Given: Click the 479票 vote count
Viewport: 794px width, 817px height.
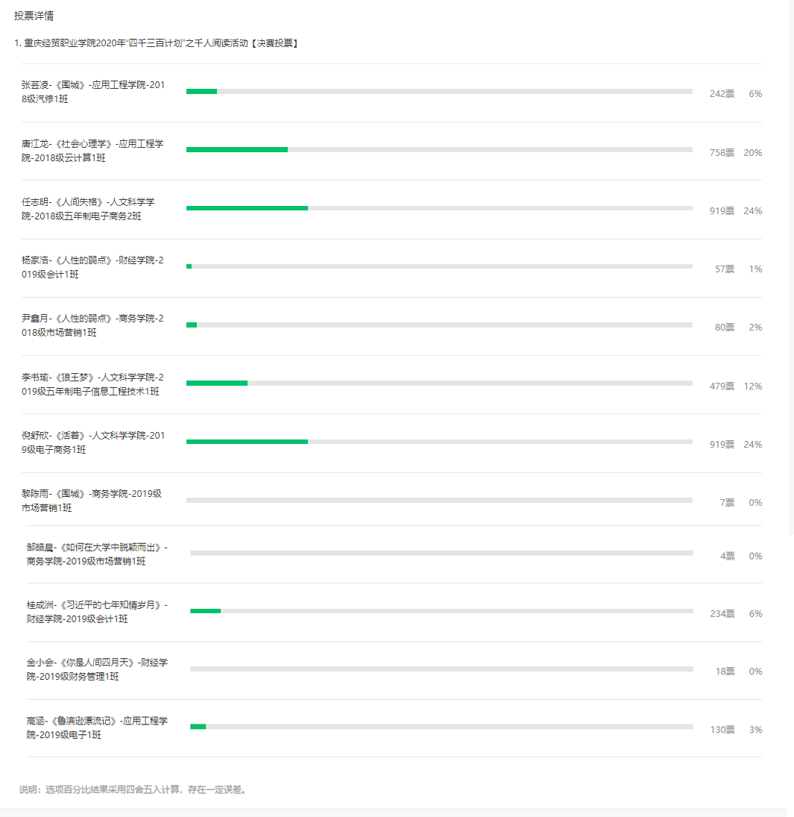Looking at the screenshot, I should [x=722, y=386].
